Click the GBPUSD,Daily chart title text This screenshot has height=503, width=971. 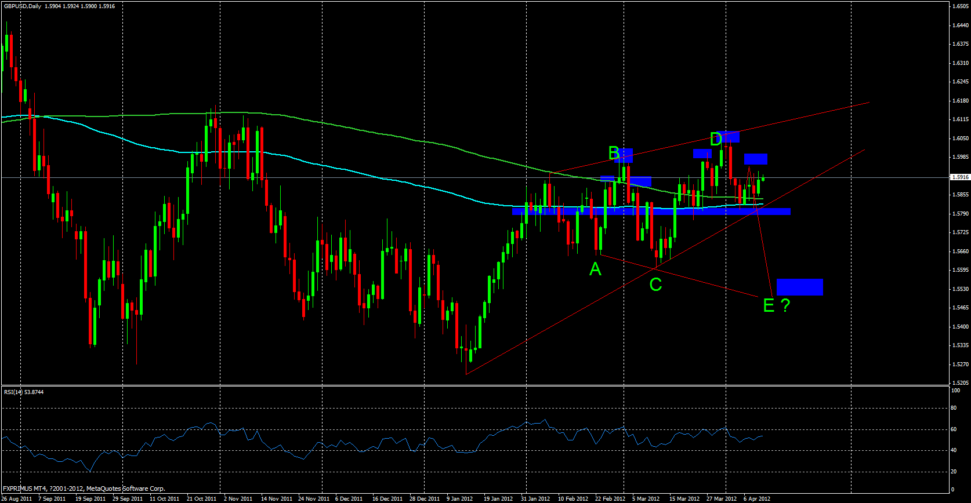23,6
